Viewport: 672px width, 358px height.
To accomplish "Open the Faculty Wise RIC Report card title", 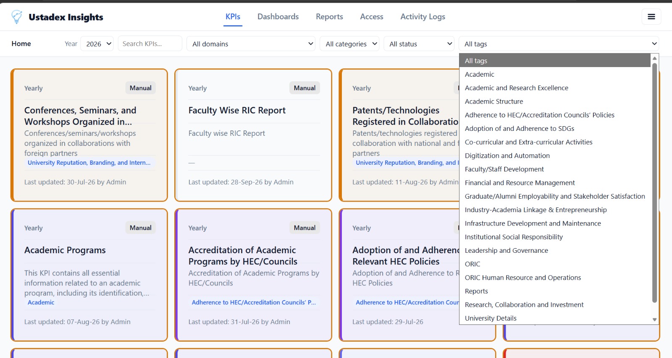I will click(237, 110).
